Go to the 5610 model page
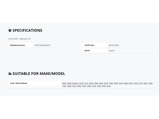The width and height of the screenshot is (159, 119). point(106,83)
